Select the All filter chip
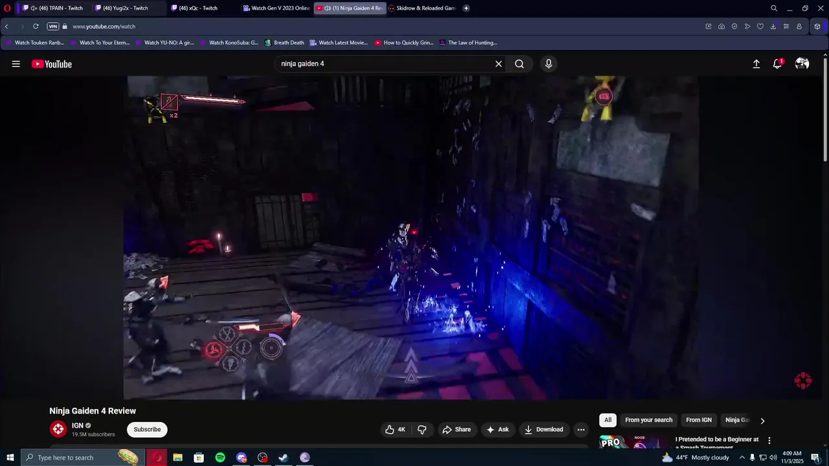829x466 pixels. point(608,420)
